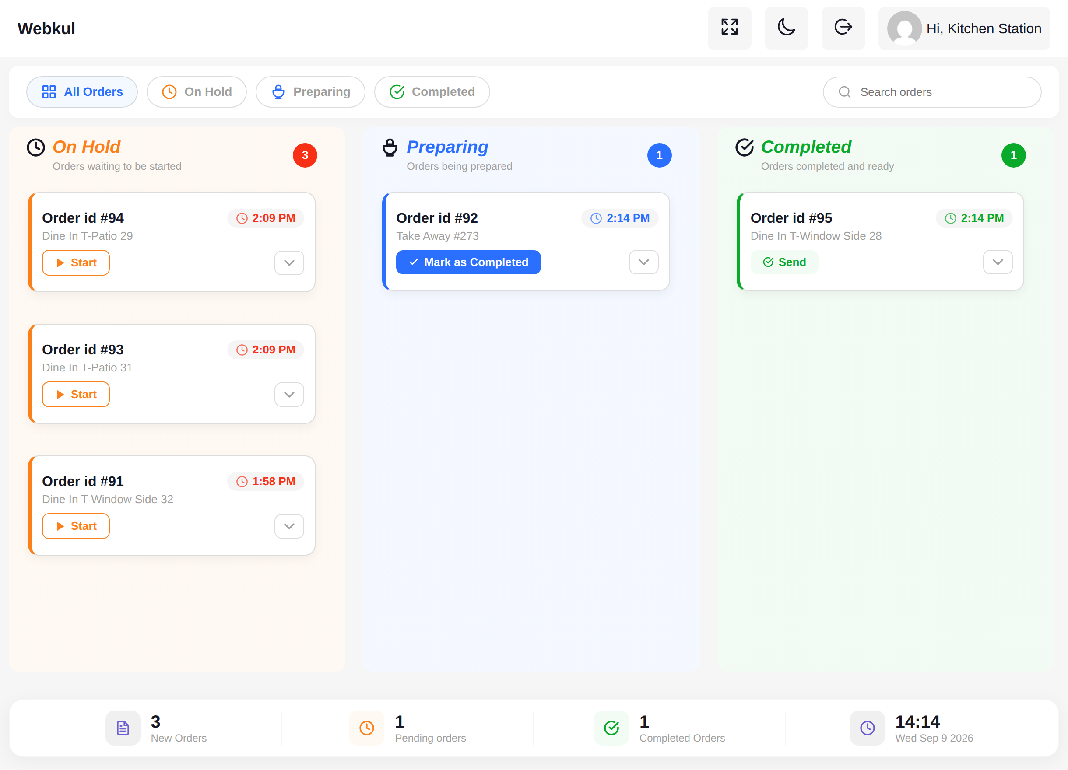The height and width of the screenshot is (770, 1068).
Task: Expand details of Order id #91
Action: tap(289, 526)
